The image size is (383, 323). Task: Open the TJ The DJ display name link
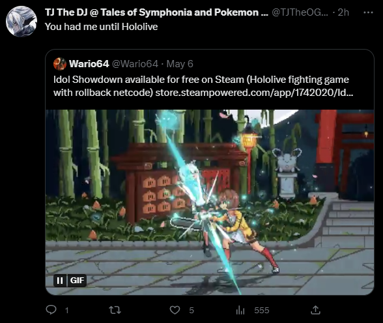pyautogui.click(x=156, y=12)
